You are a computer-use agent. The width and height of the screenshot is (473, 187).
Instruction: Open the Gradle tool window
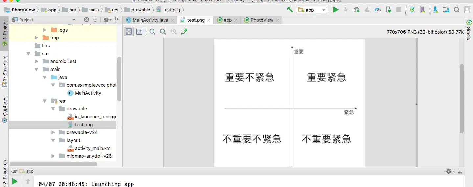[x=469, y=30]
